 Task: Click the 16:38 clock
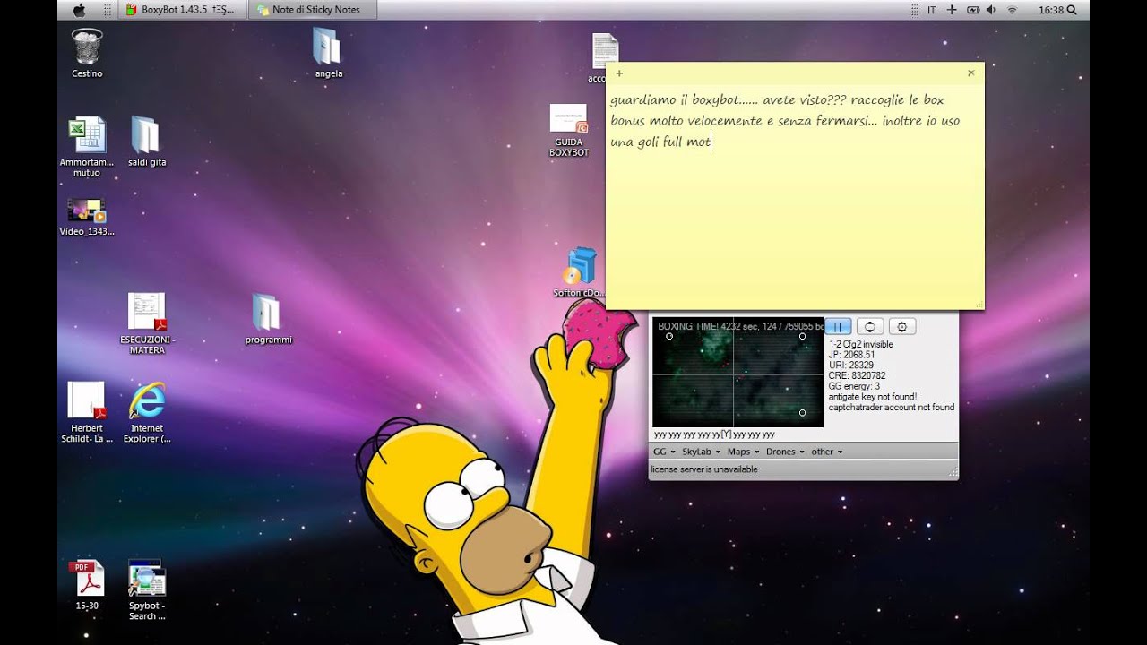point(1051,10)
